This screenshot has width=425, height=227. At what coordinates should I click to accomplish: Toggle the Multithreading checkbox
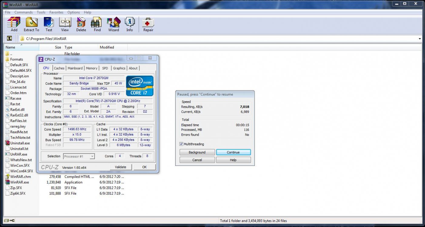[x=181, y=144]
